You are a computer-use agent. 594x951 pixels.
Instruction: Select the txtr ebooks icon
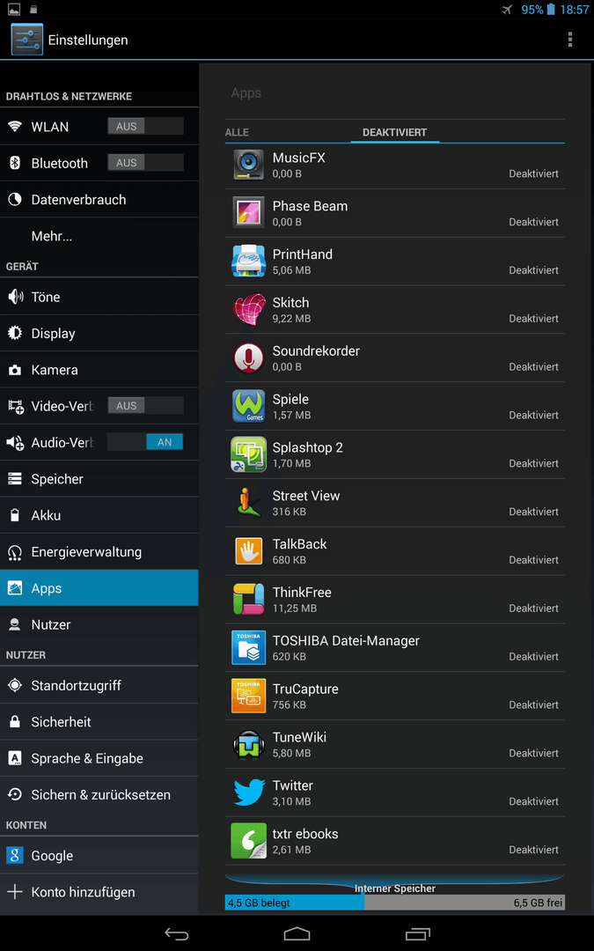point(248,841)
